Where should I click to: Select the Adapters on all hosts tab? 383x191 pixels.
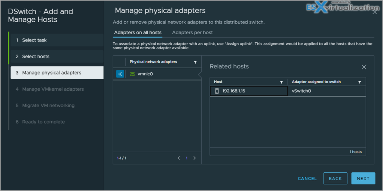138,33
